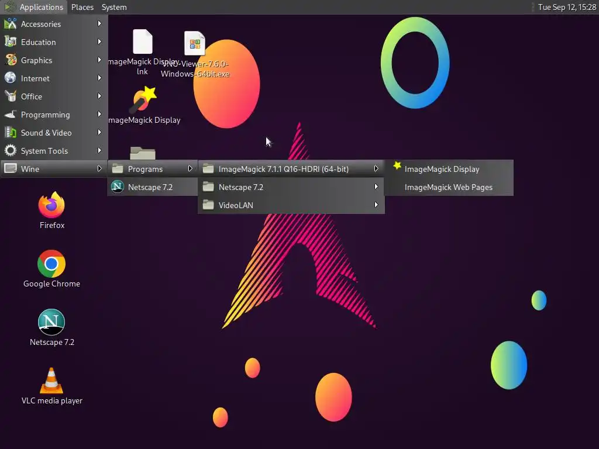Open the Applications menu
The image size is (599, 449).
click(33, 7)
